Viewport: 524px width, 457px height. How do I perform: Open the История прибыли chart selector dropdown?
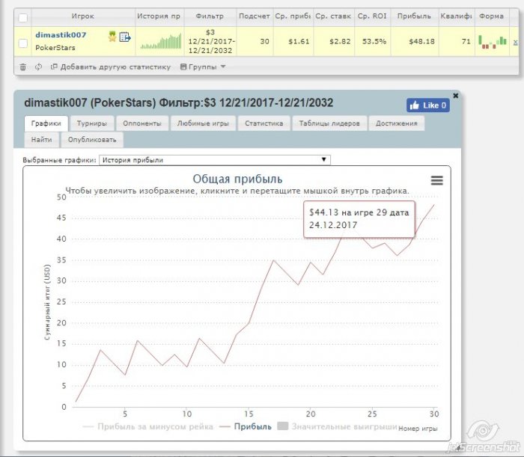tap(215, 160)
